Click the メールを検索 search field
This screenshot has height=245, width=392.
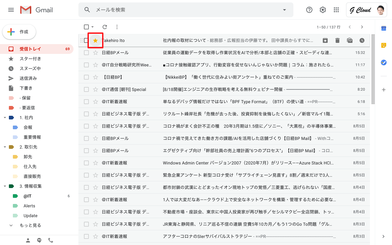pos(184,10)
